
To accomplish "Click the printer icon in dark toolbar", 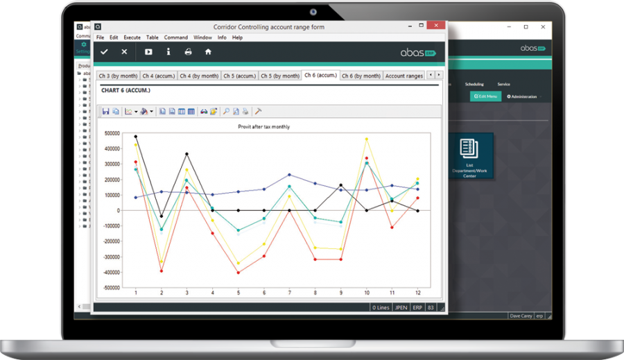I will [188, 52].
